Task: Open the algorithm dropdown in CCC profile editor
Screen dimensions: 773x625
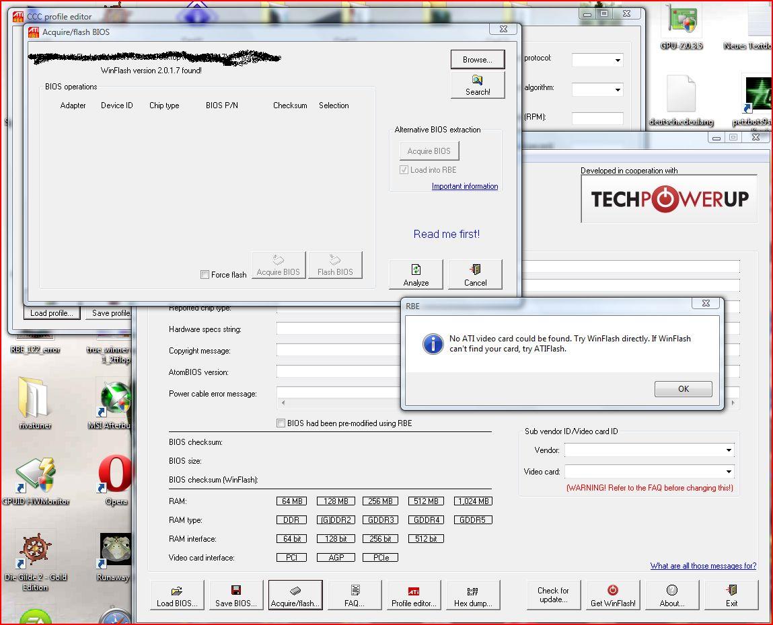Action: click(617, 89)
